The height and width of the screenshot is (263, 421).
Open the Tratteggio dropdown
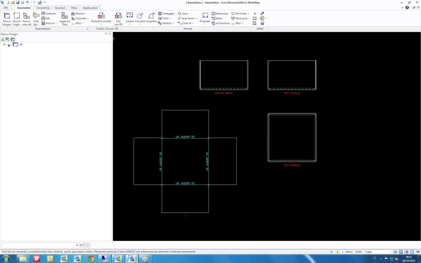click(x=167, y=14)
